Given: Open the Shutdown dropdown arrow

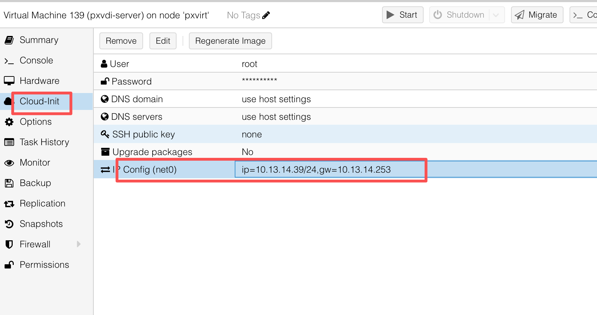Looking at the screenshot, I should 496,15.
